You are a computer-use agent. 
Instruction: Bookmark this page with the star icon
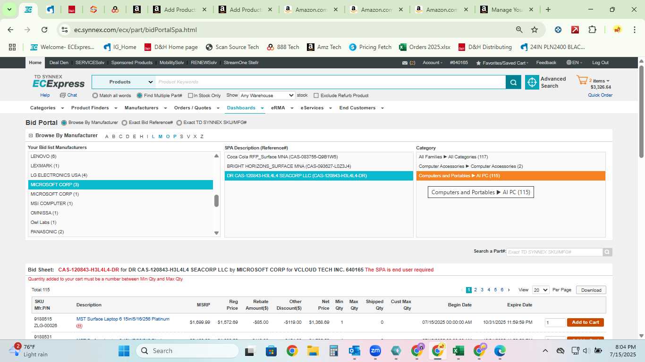tap(535, 30)
